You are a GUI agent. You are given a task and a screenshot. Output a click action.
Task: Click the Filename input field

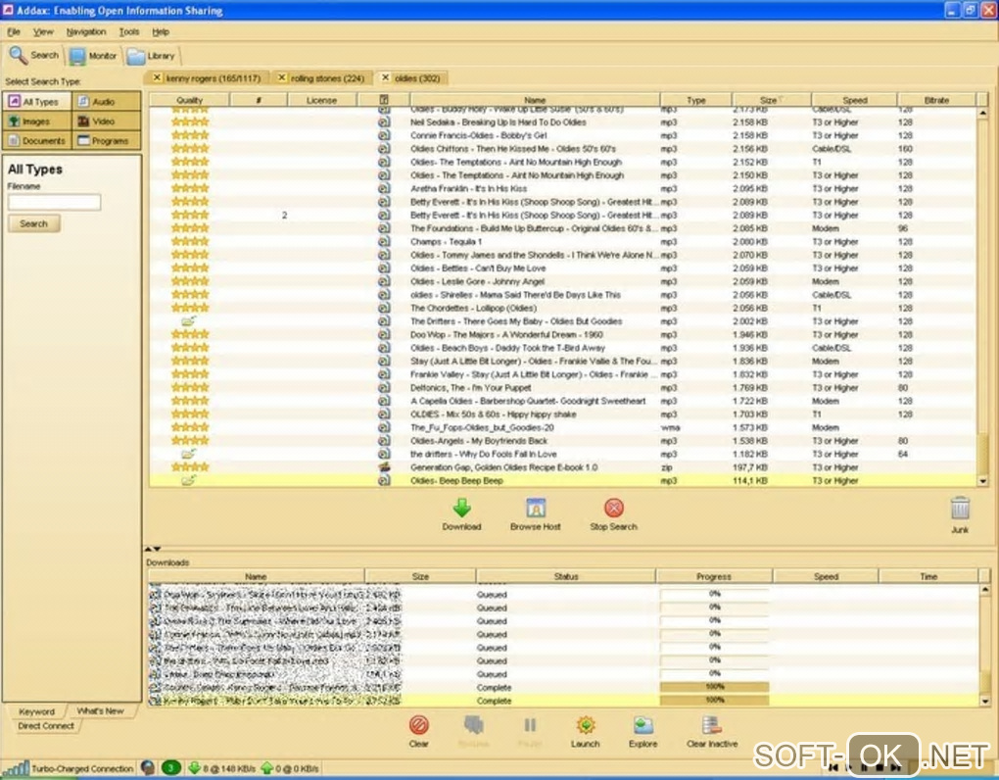pyautogui.click(x=54, y=203)
